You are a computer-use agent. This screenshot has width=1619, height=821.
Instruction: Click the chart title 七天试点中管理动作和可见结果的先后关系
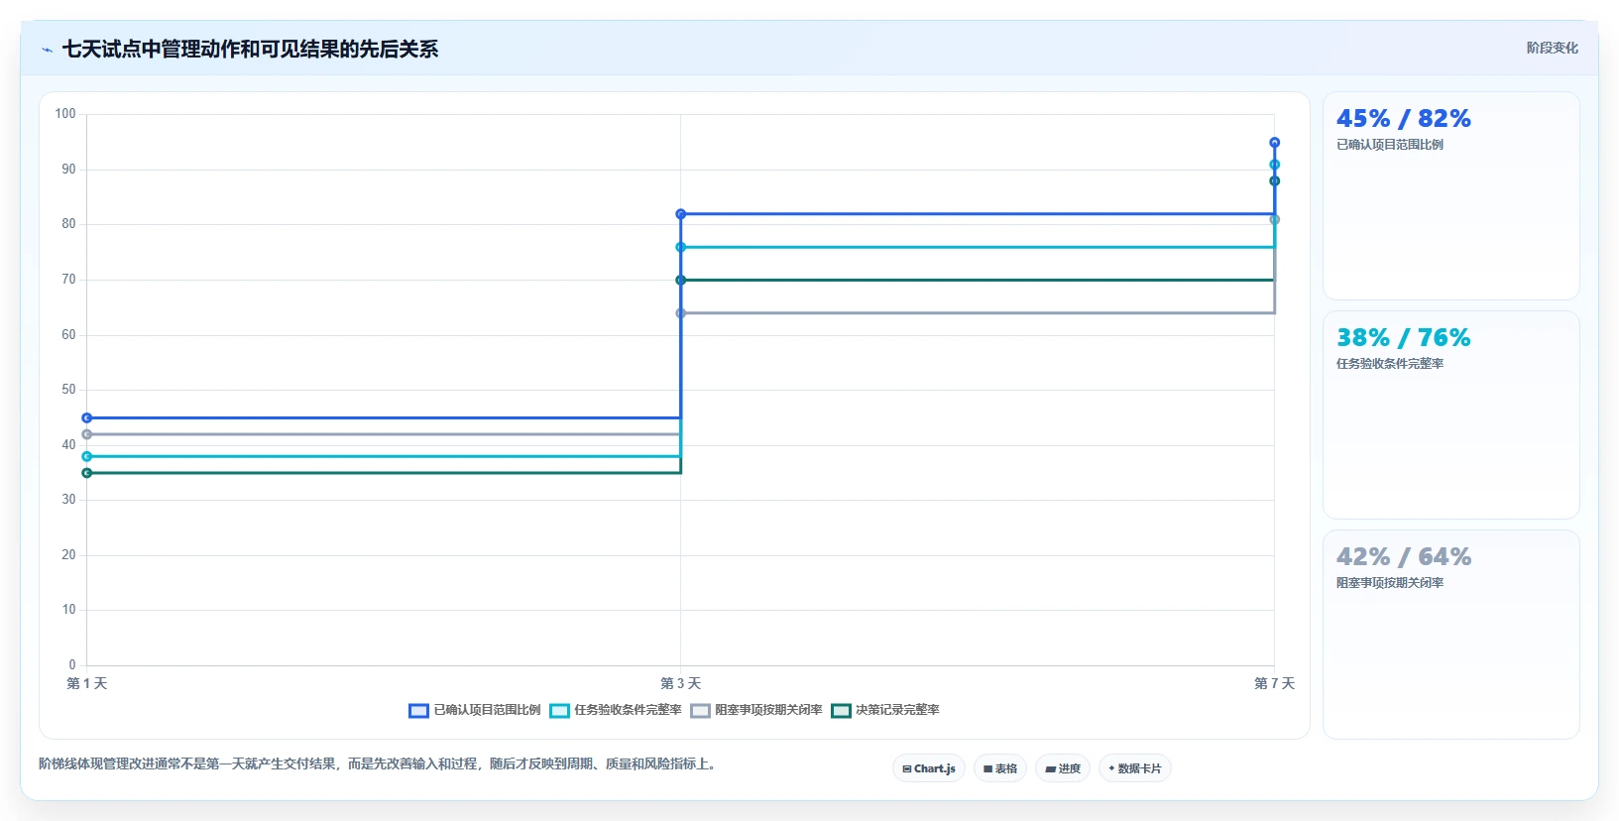coord(250,49)
